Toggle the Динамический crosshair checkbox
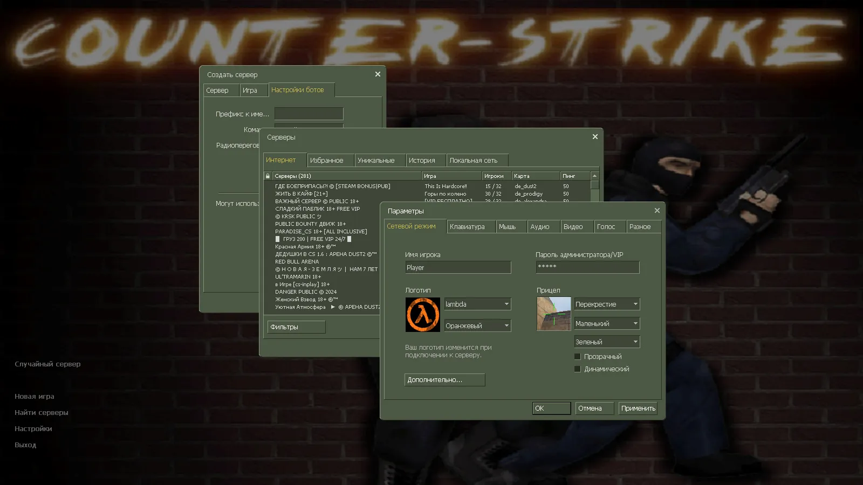This screenshot has height=485, width=863. (x=578, y=369)
